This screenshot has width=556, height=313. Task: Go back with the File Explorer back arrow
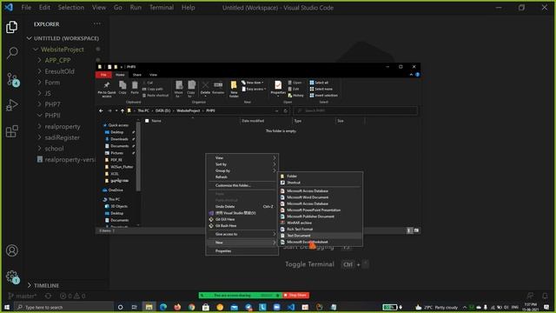click(102, 110)
